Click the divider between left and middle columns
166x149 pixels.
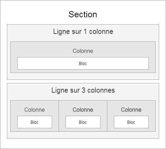coord(59,116)
